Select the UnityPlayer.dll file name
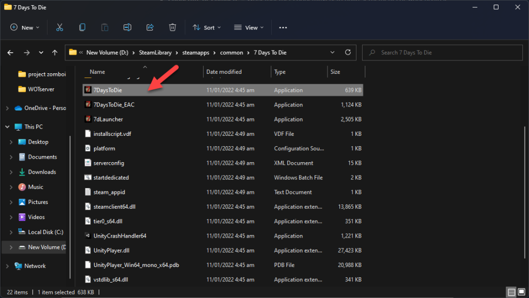 point(112,250)
